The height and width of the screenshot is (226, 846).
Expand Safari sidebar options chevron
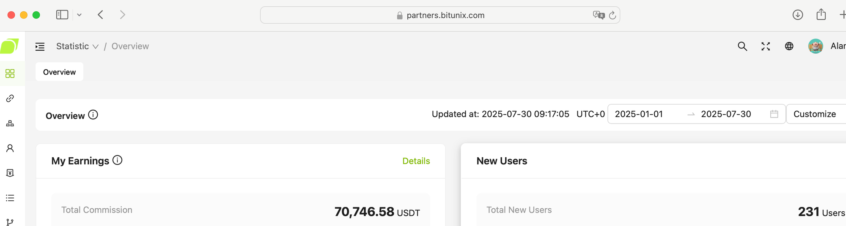79,15
